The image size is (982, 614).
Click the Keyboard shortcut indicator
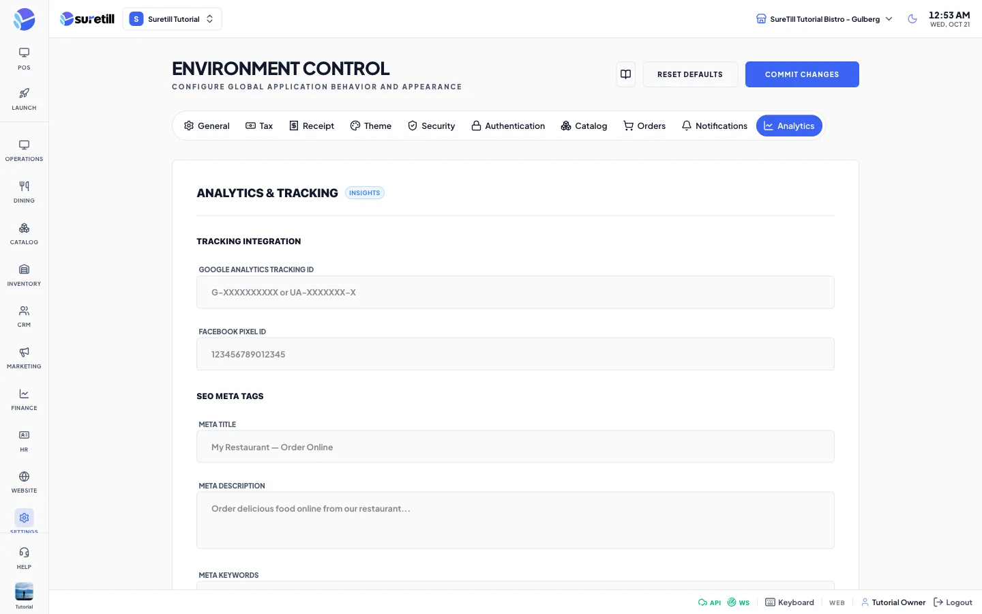coord(790,602)
